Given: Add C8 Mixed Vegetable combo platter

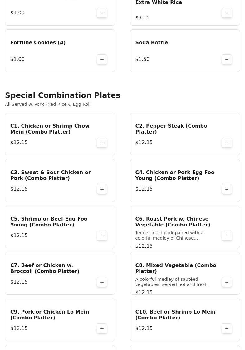Looking at the screenshot, I should 227,282.
